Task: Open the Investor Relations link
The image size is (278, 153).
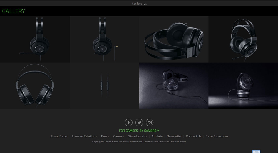Action: tap(85, 136)
